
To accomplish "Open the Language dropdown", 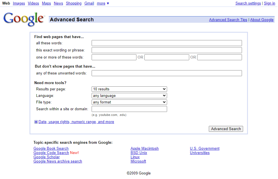I will (129, 95).
